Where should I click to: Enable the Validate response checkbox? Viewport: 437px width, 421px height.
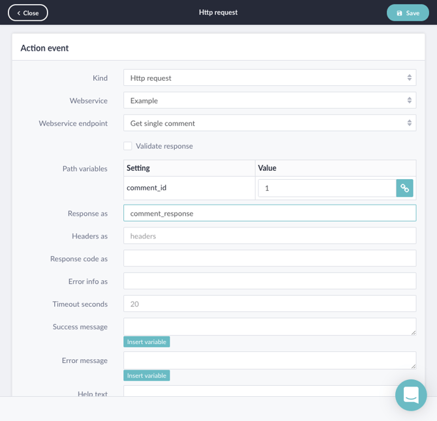128,146
